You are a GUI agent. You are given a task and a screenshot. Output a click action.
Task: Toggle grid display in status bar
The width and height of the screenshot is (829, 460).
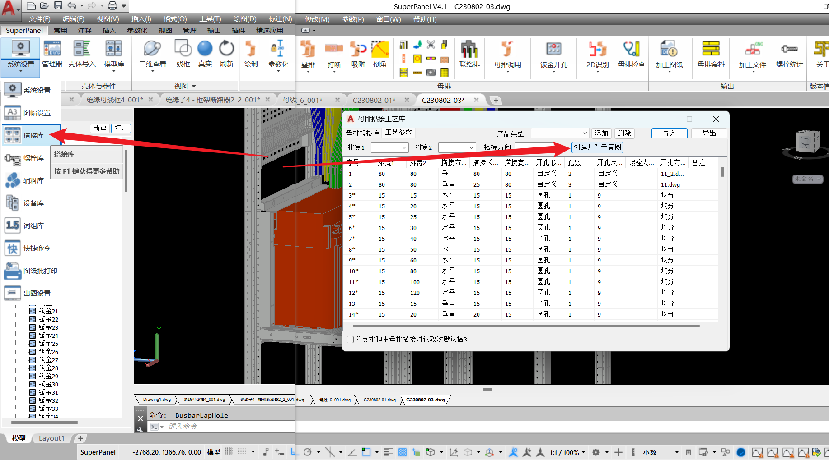click(x=229, y=452)
